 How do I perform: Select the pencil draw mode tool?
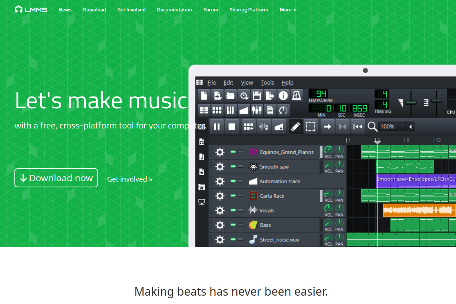click(x=296, y=127)
